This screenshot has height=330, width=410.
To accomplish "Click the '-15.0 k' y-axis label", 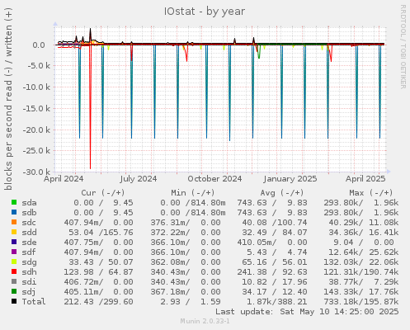I will (36, 109).
